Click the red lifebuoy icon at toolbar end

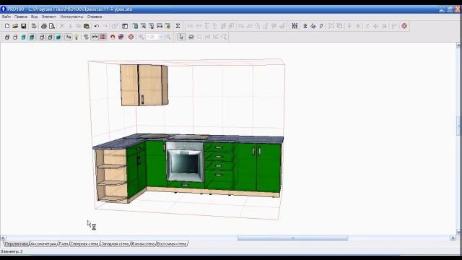tap(404, 26)
